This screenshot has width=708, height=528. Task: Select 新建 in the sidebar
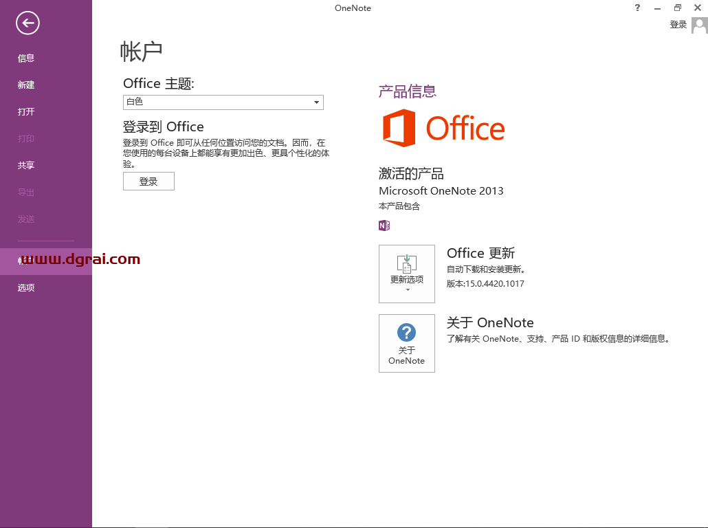25,85
